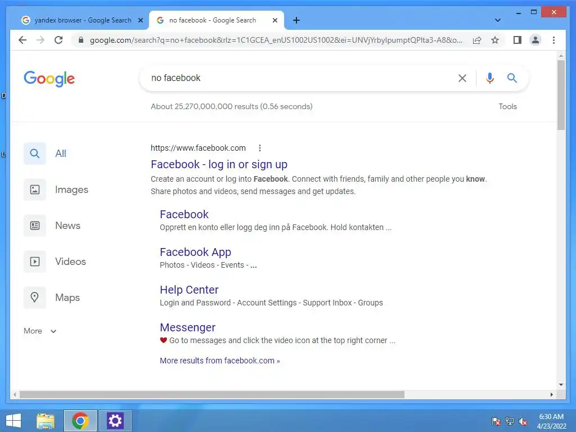Click the forward navigation arrow
576x432 pixels.
(40, 40)
